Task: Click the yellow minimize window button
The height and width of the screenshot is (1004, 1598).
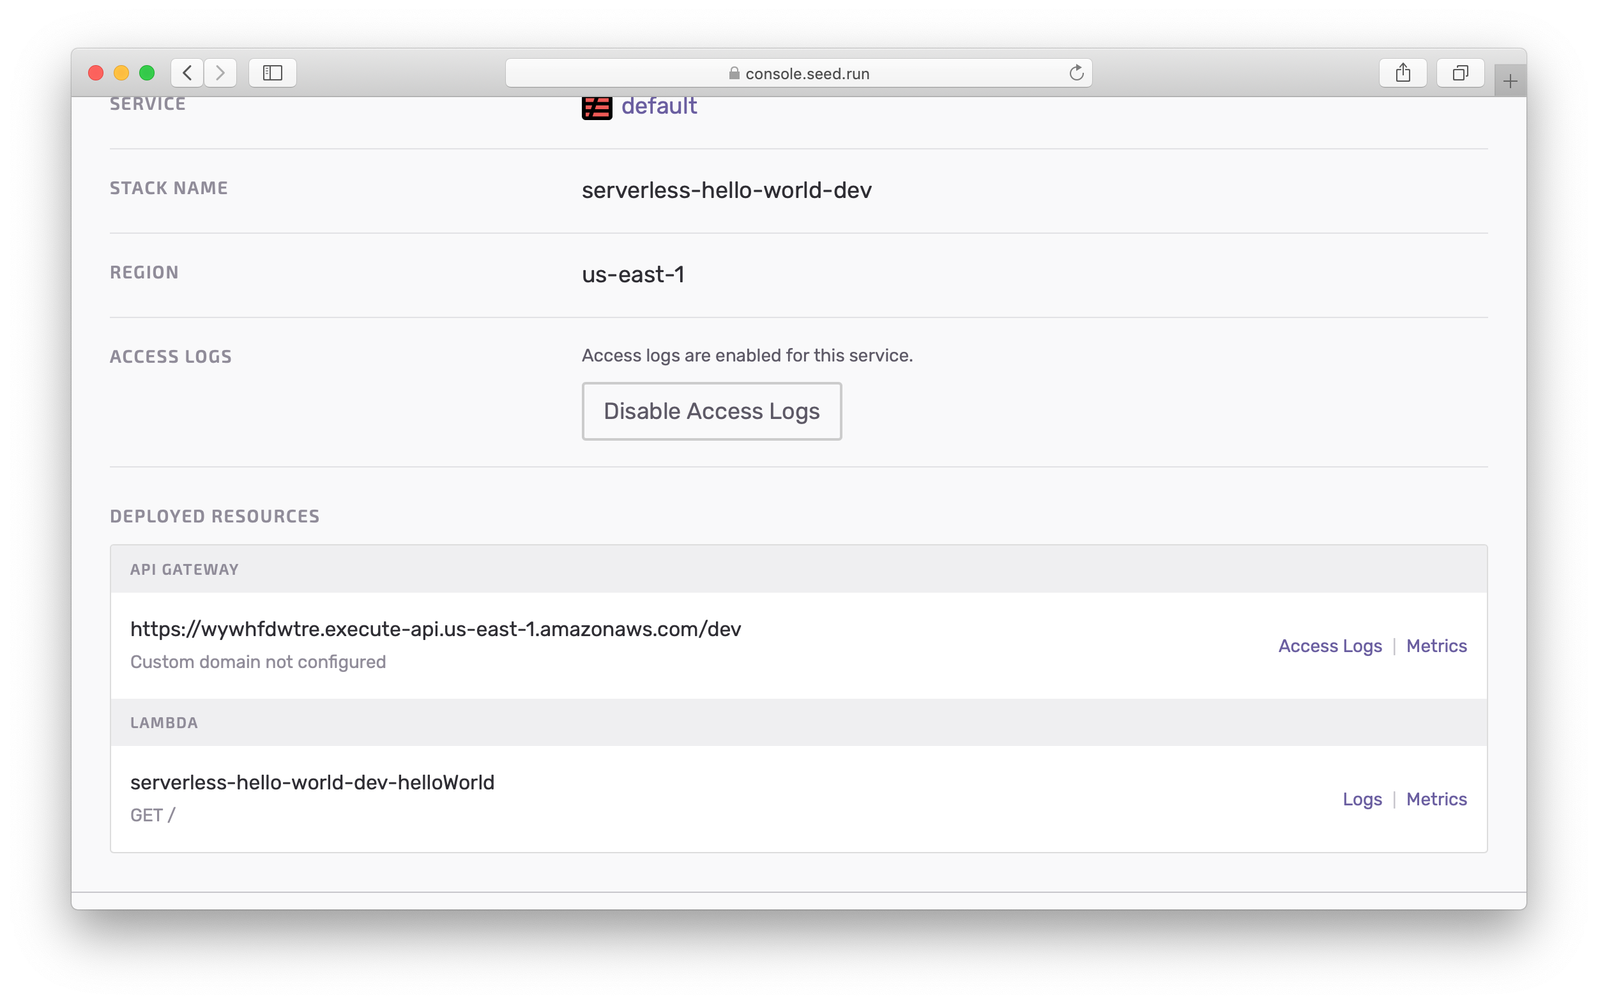Action: pos(121,73)
